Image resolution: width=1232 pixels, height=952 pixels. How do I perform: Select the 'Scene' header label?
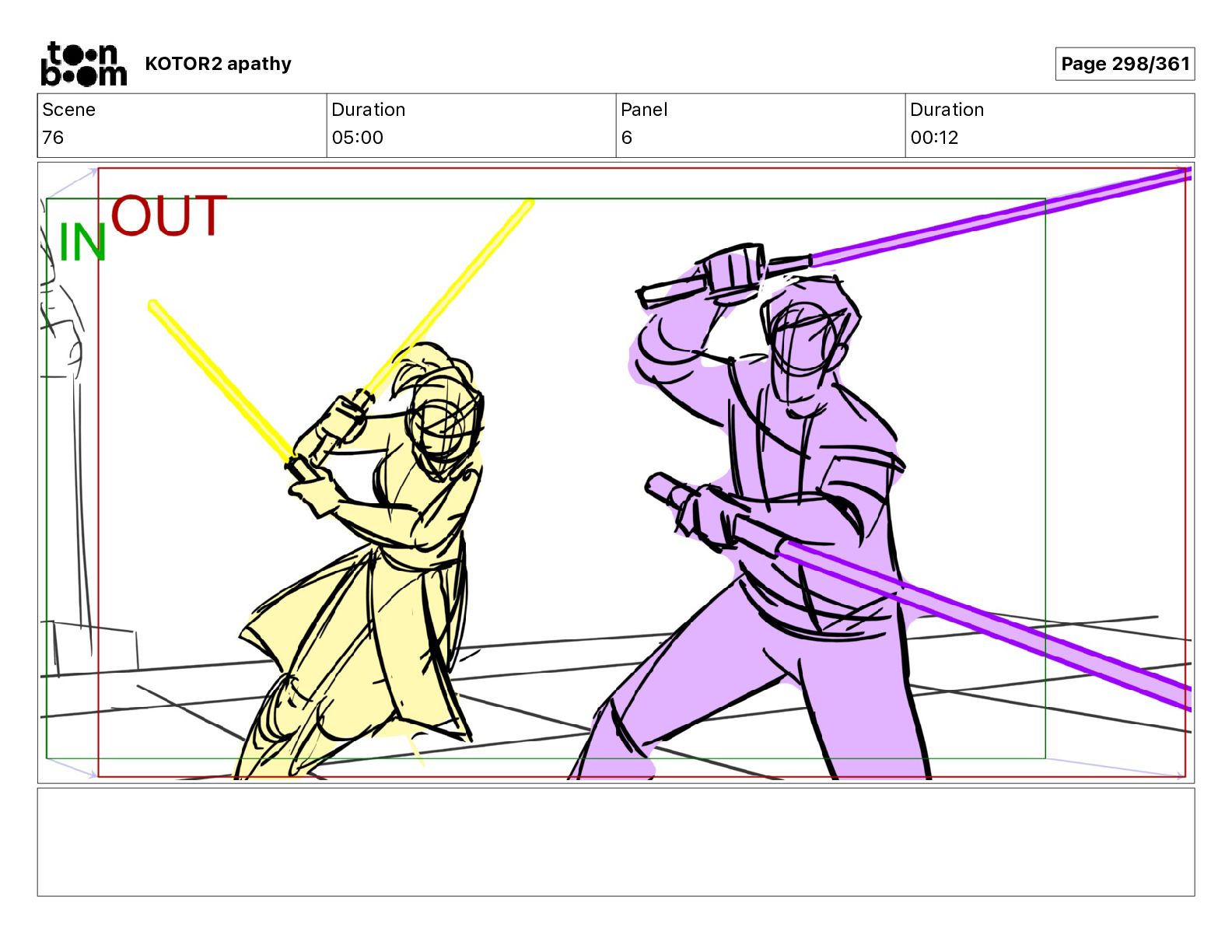pyautogui.click(x=68, y=110)
